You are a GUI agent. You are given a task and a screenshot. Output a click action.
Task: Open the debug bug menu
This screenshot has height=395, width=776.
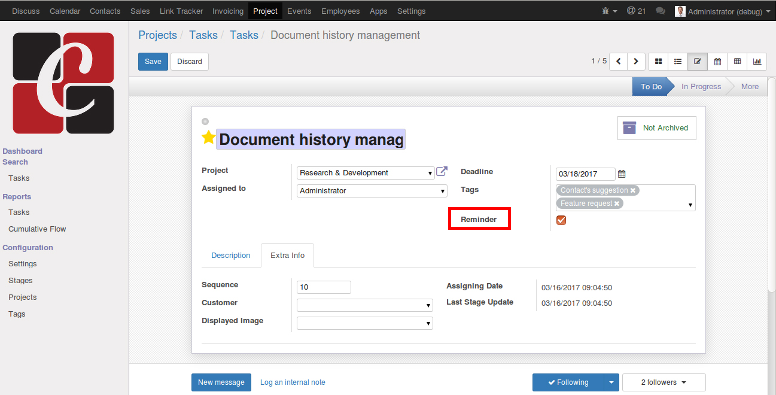pos(610,11)
